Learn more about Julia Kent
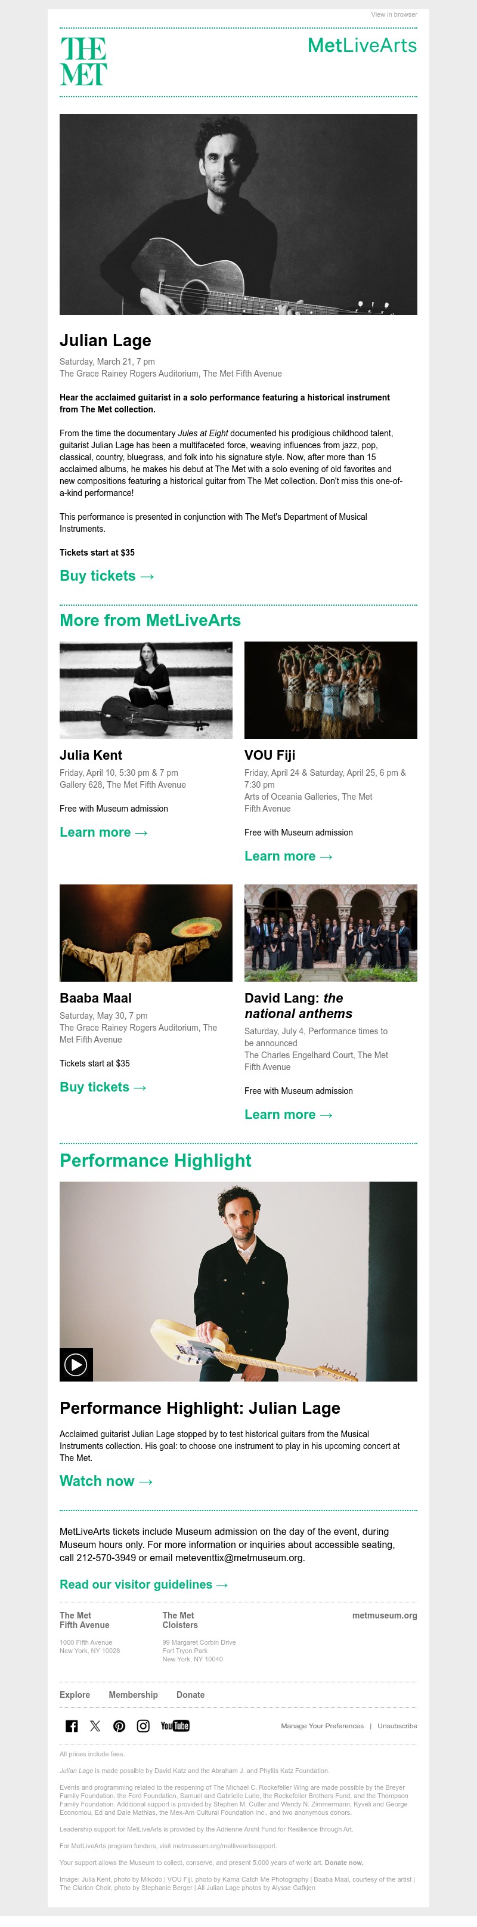The height and width of the screenshot is (1927, 477). (x=103, y=832)
